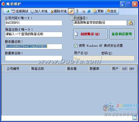Toggle the highlighted pushpin toolbar icon
The image size is (139, 122).
pos(71,11)
